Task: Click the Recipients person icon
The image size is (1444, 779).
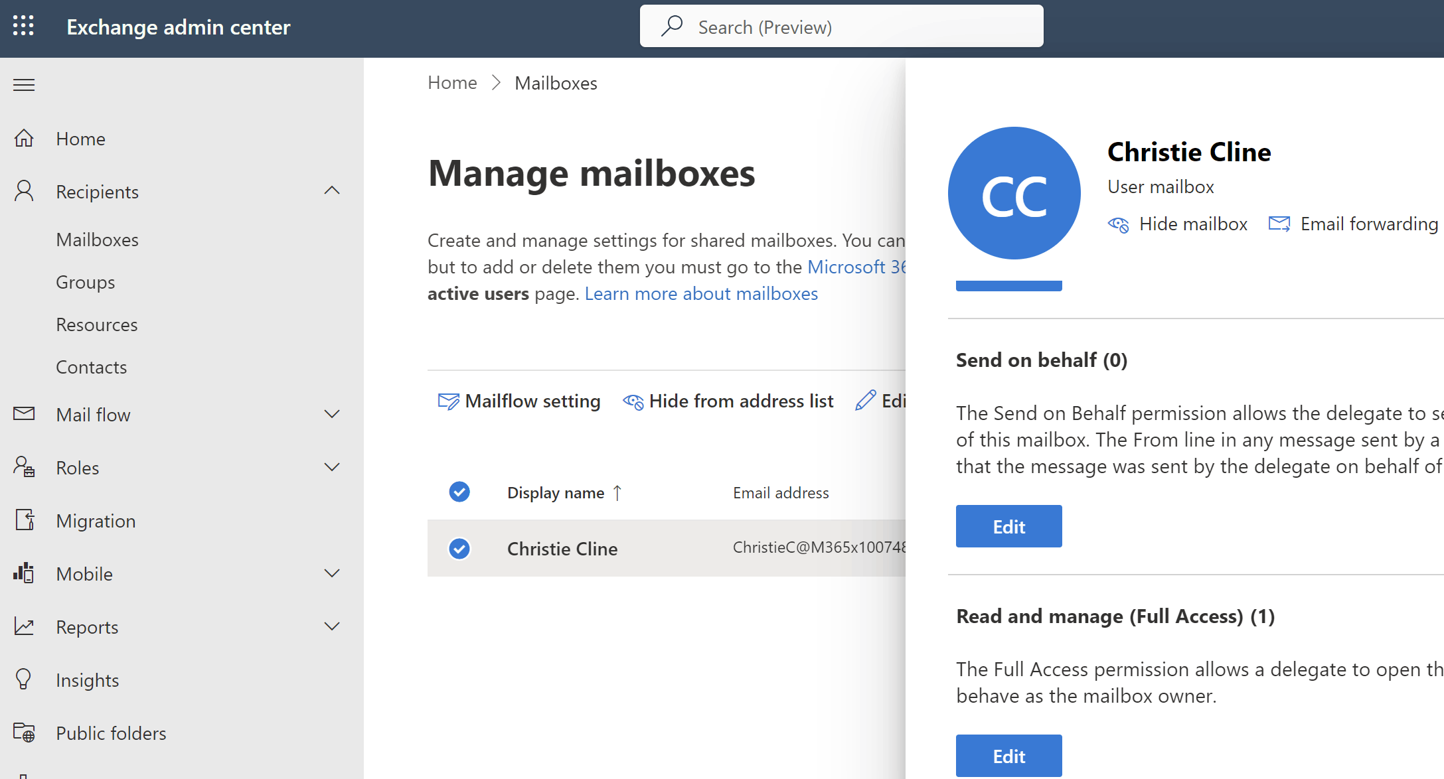Action: pyautogui.click(x=24, y=191)
